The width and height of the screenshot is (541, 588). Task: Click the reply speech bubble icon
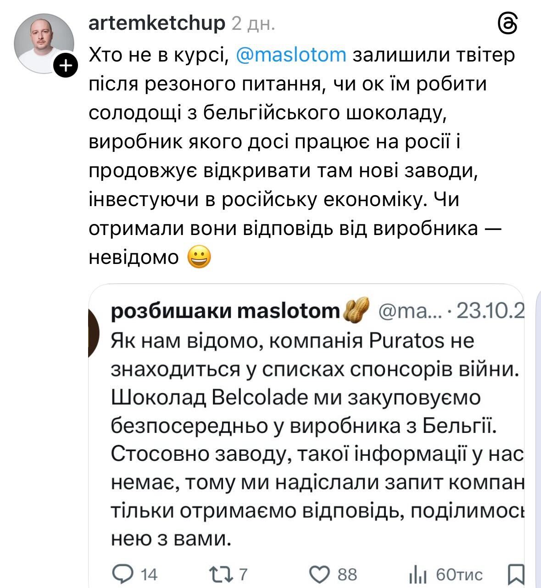[x=123, y=574]
